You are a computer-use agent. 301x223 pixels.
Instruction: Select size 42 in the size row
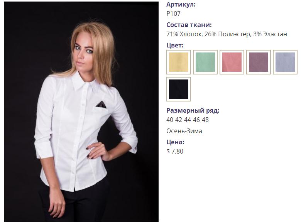tap(179, 120)
